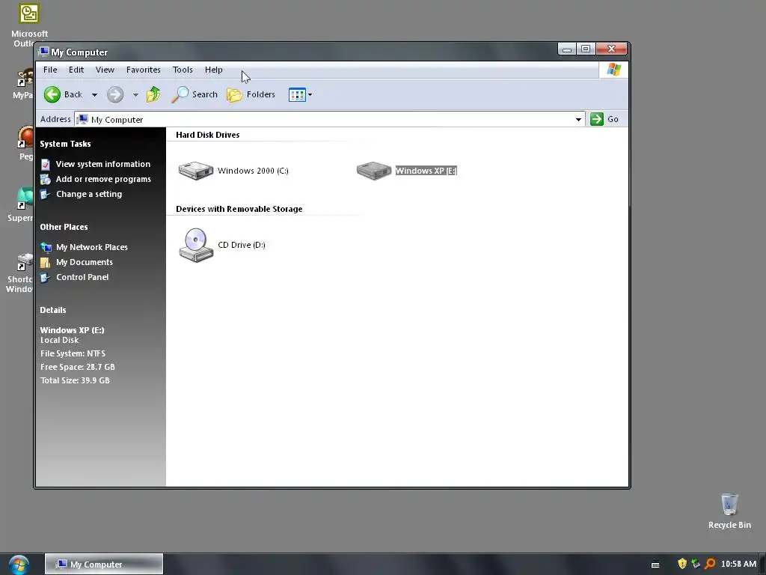Screen dimensions: 766x575
Task: Open the Forward history dropdown arrow
Action: pyautogui.click(x=135, y=95)
